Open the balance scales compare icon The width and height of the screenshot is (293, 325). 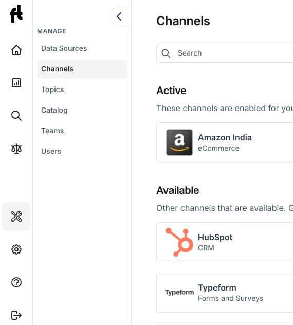(16, 149)
